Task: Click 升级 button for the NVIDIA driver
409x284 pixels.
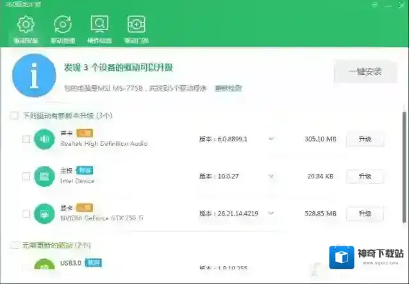Action: (x=364, y=213)
